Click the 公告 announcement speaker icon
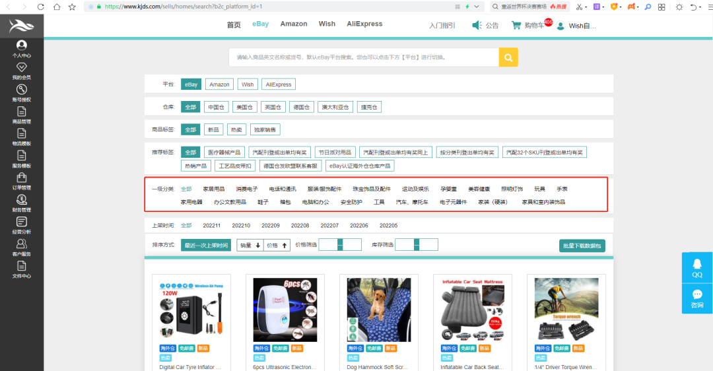The width and height of the screenshot is (713, 371). coord(477,25)
